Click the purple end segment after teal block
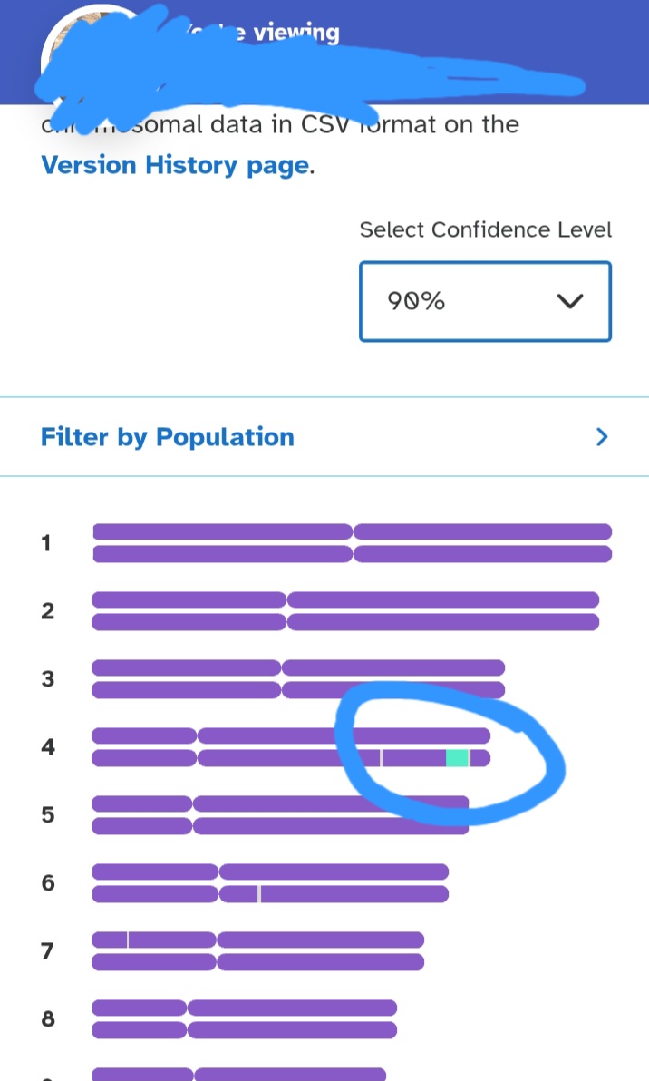Screen dimensions: 649x1081 pos(480,758)
